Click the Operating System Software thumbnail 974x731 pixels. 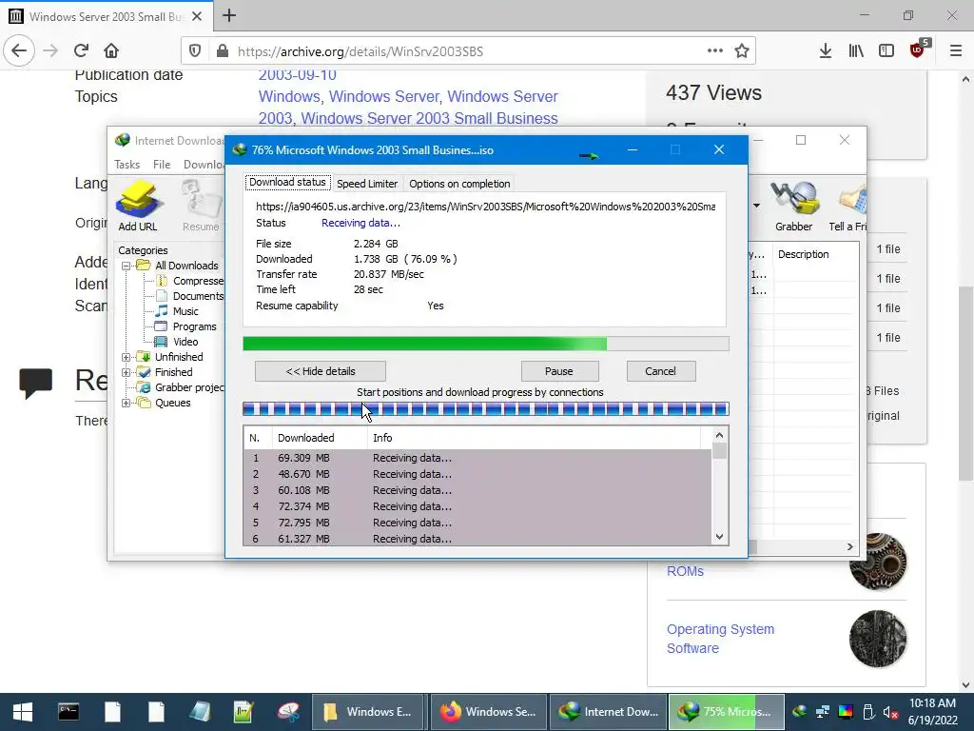(x=878, y=639)
